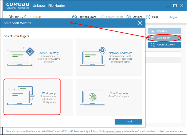Click the Restart Discovery icon
Image resolution: width=187 pixels, height=135 pixels.
pyautogui.click(x=153, y=45)
